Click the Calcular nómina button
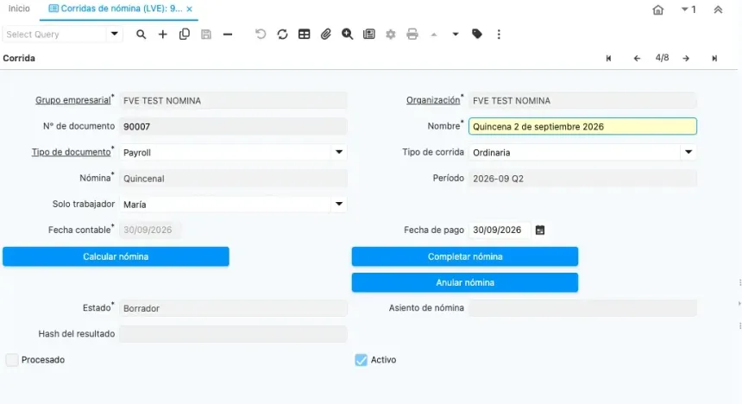 pyautogui.click(x=116, y=256)
